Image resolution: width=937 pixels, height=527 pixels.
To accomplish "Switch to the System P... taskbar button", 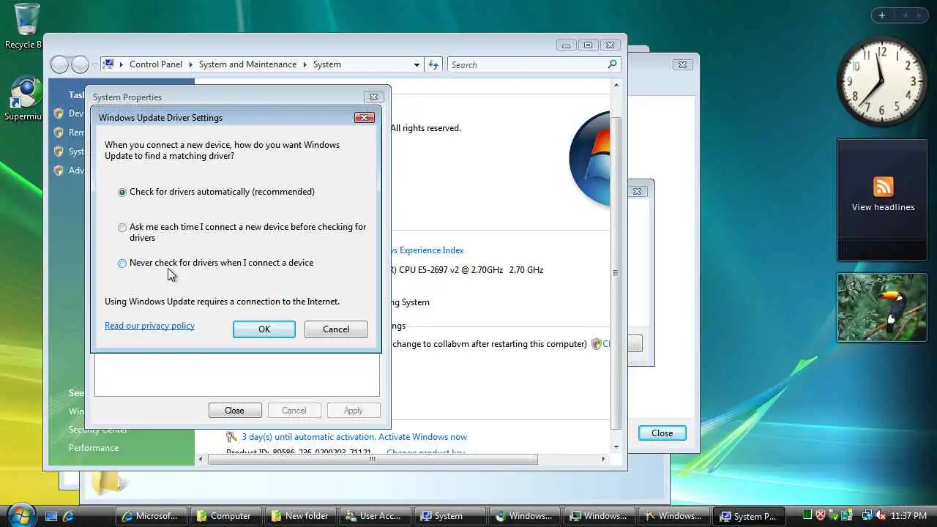I will coord(750,516).
